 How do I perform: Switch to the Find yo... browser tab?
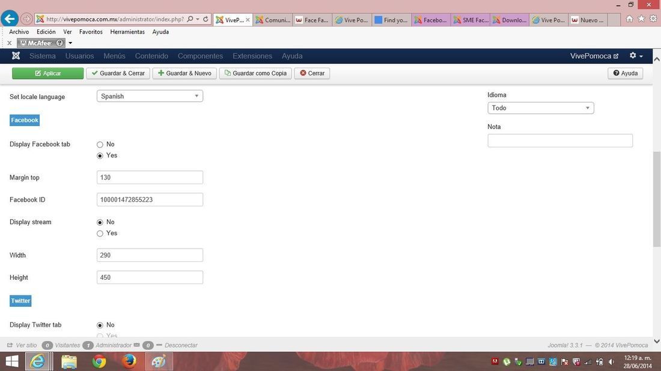pyautogui.click(x=391, y=20)
